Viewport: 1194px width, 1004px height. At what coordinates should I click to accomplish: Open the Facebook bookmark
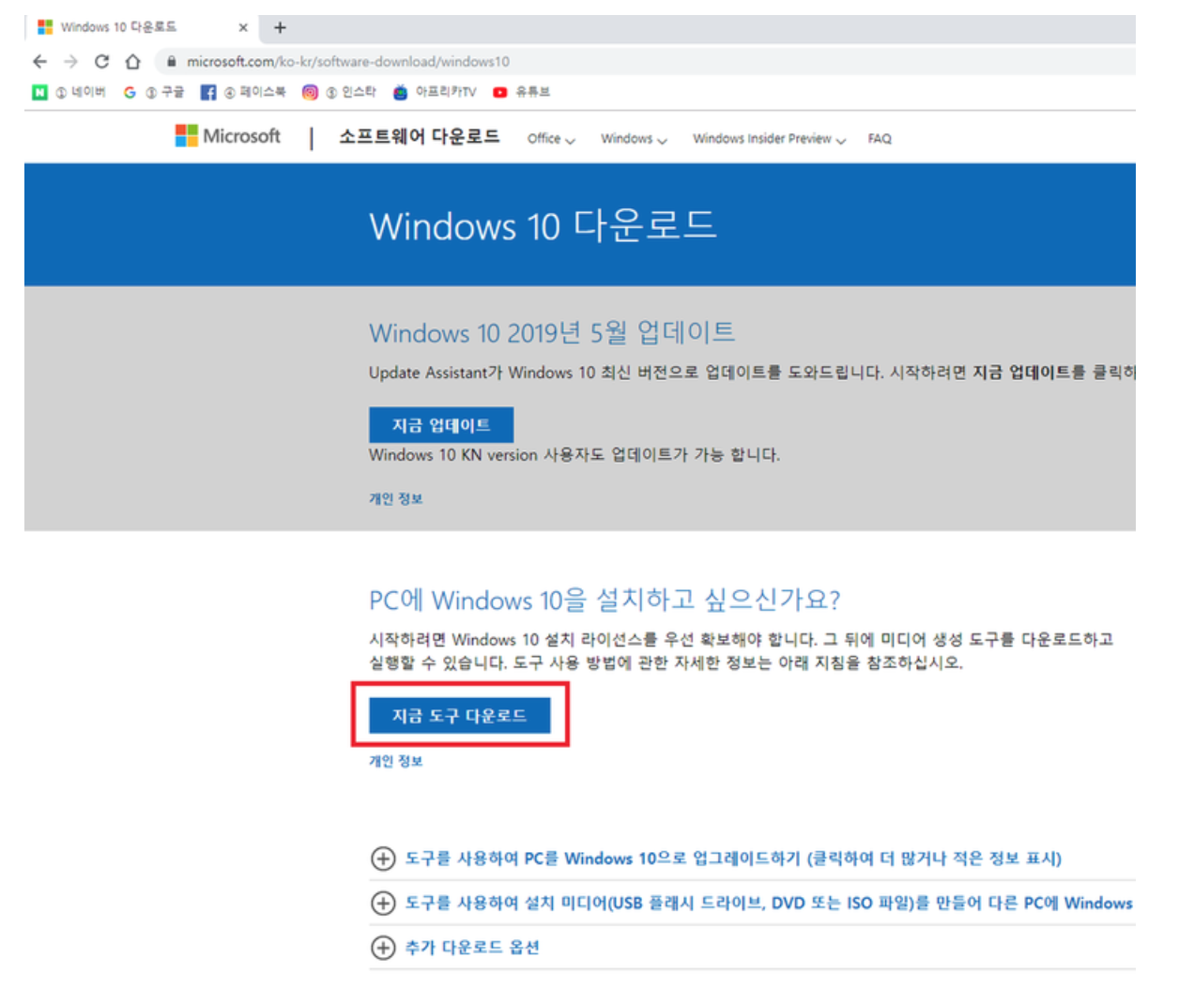coord(243,92)
